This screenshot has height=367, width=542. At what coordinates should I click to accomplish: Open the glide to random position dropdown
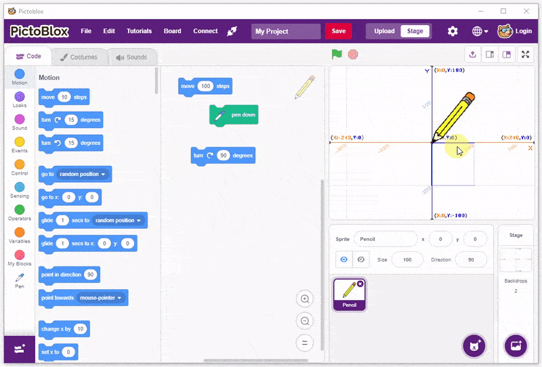click(118, 221)
